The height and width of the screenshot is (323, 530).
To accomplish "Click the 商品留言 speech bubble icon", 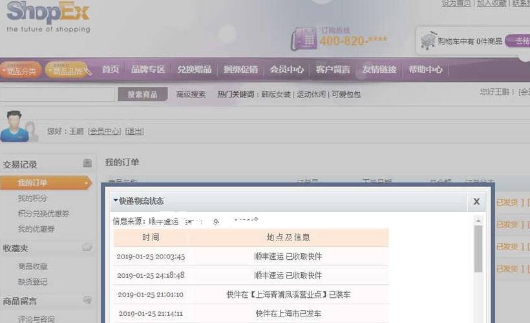I will 87,299.
